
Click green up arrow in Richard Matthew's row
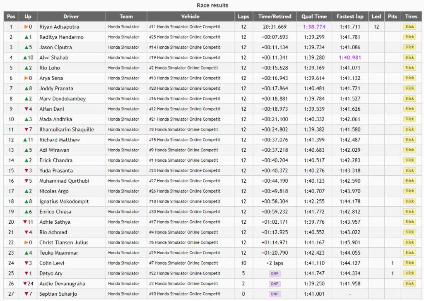(25, 140)
